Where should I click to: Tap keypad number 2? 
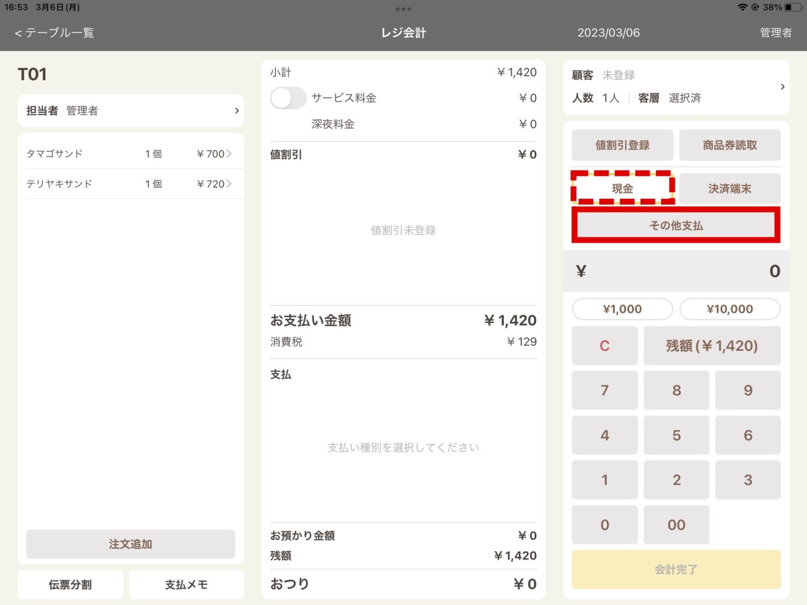coord(676,480)
